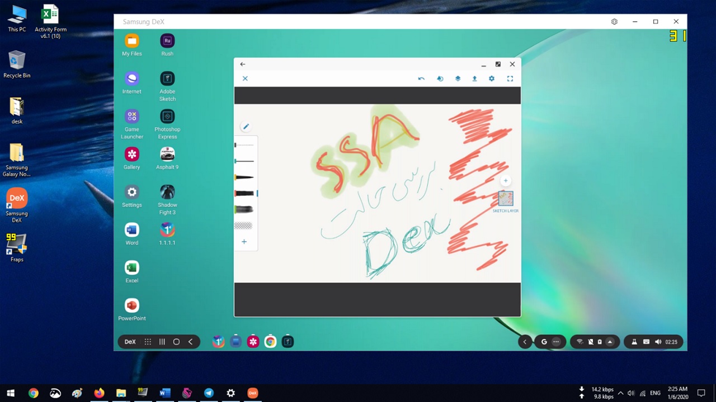The image size is (716, 402).
Task: Open Samsung DeX window settings gear
Action: pyautogui.click(x=614, y=22)
